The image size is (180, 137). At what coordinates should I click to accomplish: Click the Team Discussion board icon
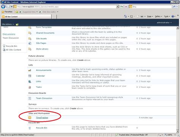[30, 98]
